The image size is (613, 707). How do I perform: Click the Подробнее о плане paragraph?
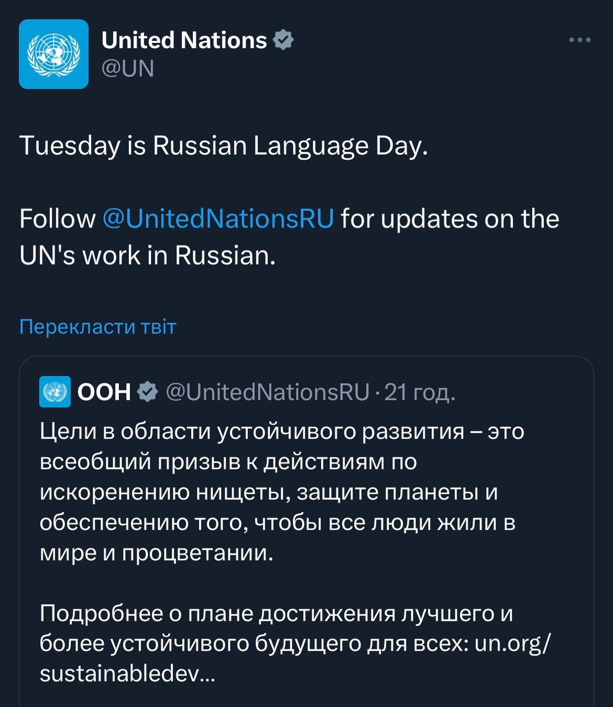pyautogui.click(x=276, y=614)
